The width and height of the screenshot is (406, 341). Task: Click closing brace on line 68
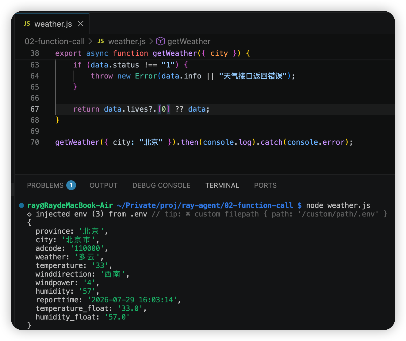point(57,120)
